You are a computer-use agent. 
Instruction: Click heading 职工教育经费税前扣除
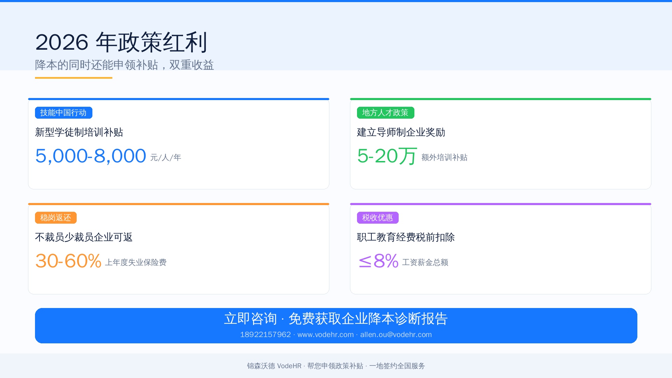[406, 237]
